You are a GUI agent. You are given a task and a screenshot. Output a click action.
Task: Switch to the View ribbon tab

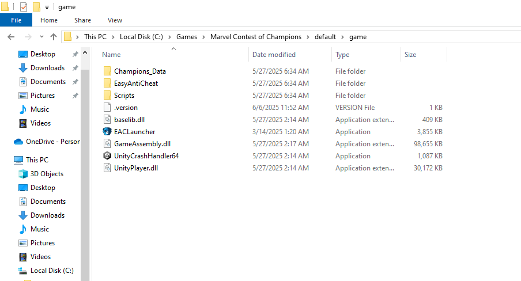coord(115,20)
